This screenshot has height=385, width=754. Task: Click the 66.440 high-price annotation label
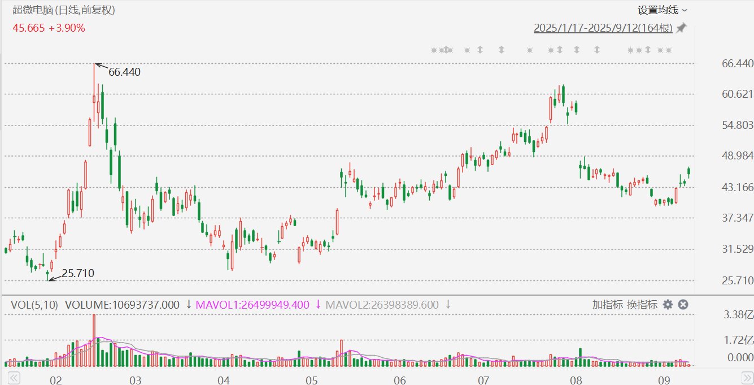pyautogui.click(x=124, y=72)
